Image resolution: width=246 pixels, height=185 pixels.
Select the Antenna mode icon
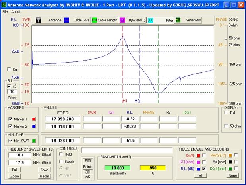pyautogui.click(x=39, y=20)
